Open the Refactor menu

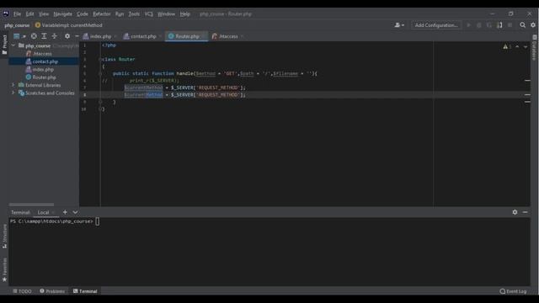pyautogui.click(x=101, y=14)
